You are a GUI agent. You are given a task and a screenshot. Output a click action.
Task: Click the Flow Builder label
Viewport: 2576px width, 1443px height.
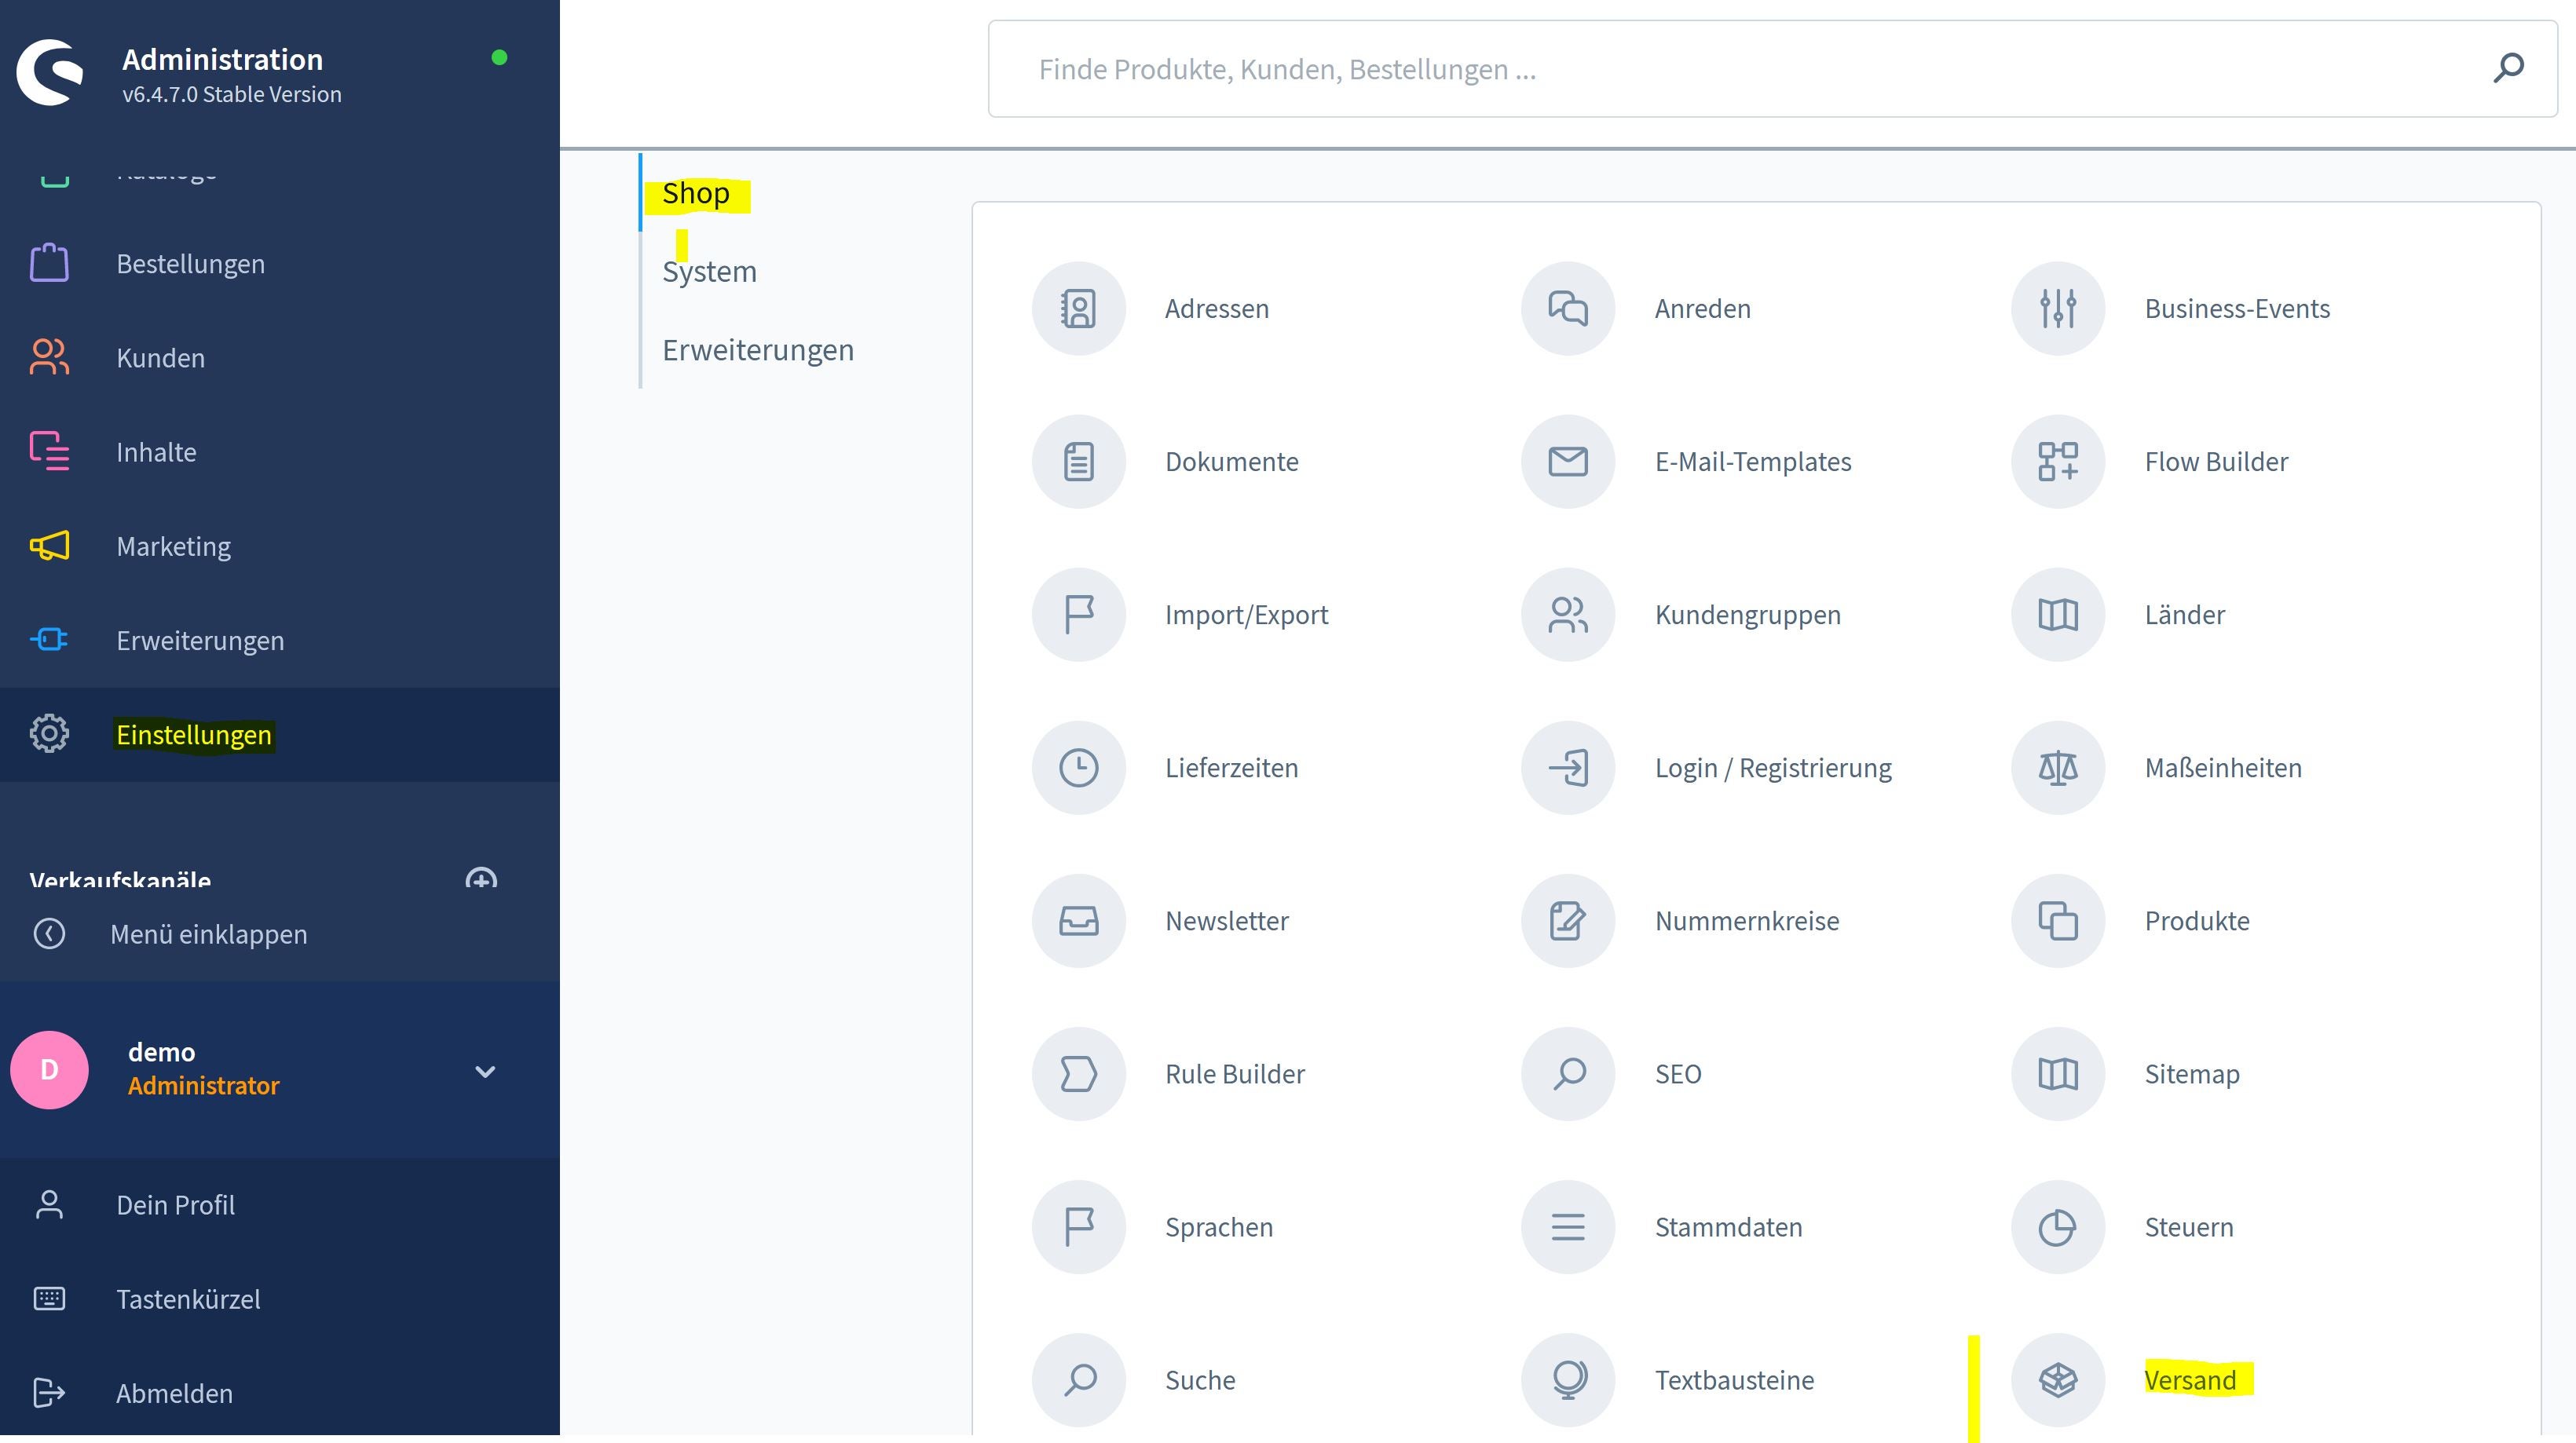coord(2215,461)
